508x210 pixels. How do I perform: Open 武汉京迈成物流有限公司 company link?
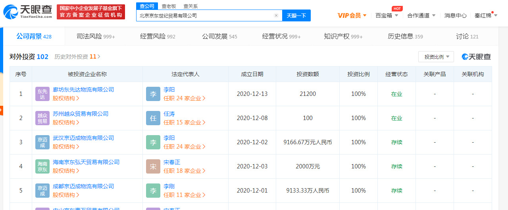(83, 138)
